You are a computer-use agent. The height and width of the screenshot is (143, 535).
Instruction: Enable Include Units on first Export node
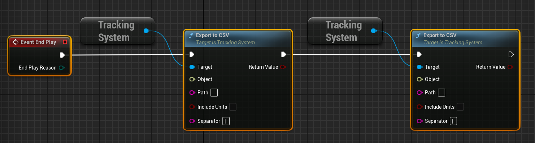pos(233,107)
